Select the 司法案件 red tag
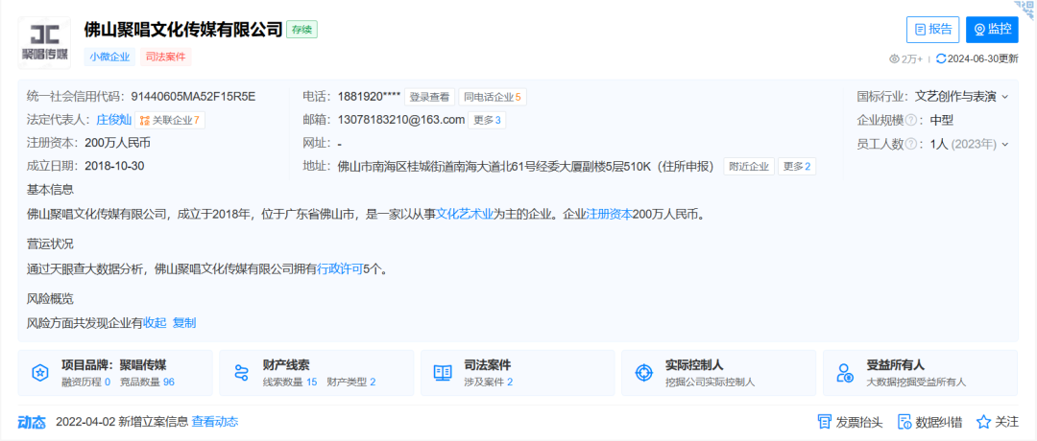1037x441 pixels. pyautogui.click(x=165, y=57)
